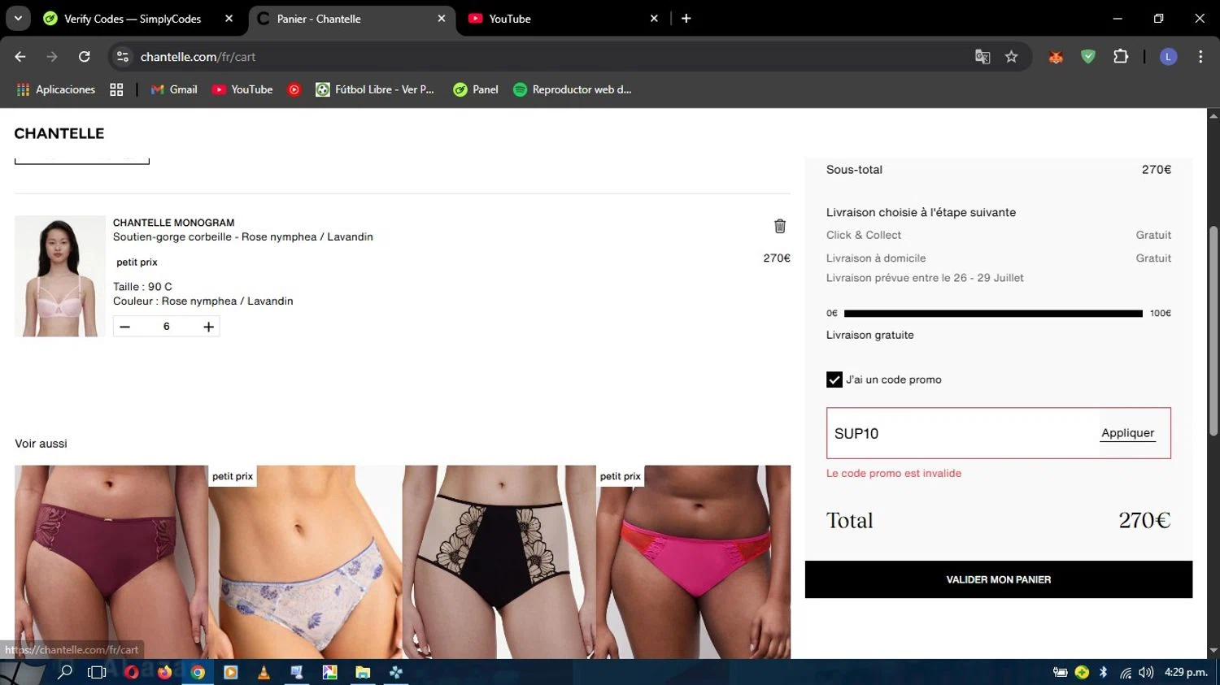
Task: Delete the Monogram bra from the cart
Action: [x=779, y=226]
